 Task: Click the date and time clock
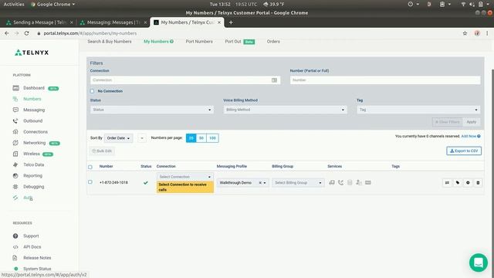pyautogui.click(x=220, y=4)
